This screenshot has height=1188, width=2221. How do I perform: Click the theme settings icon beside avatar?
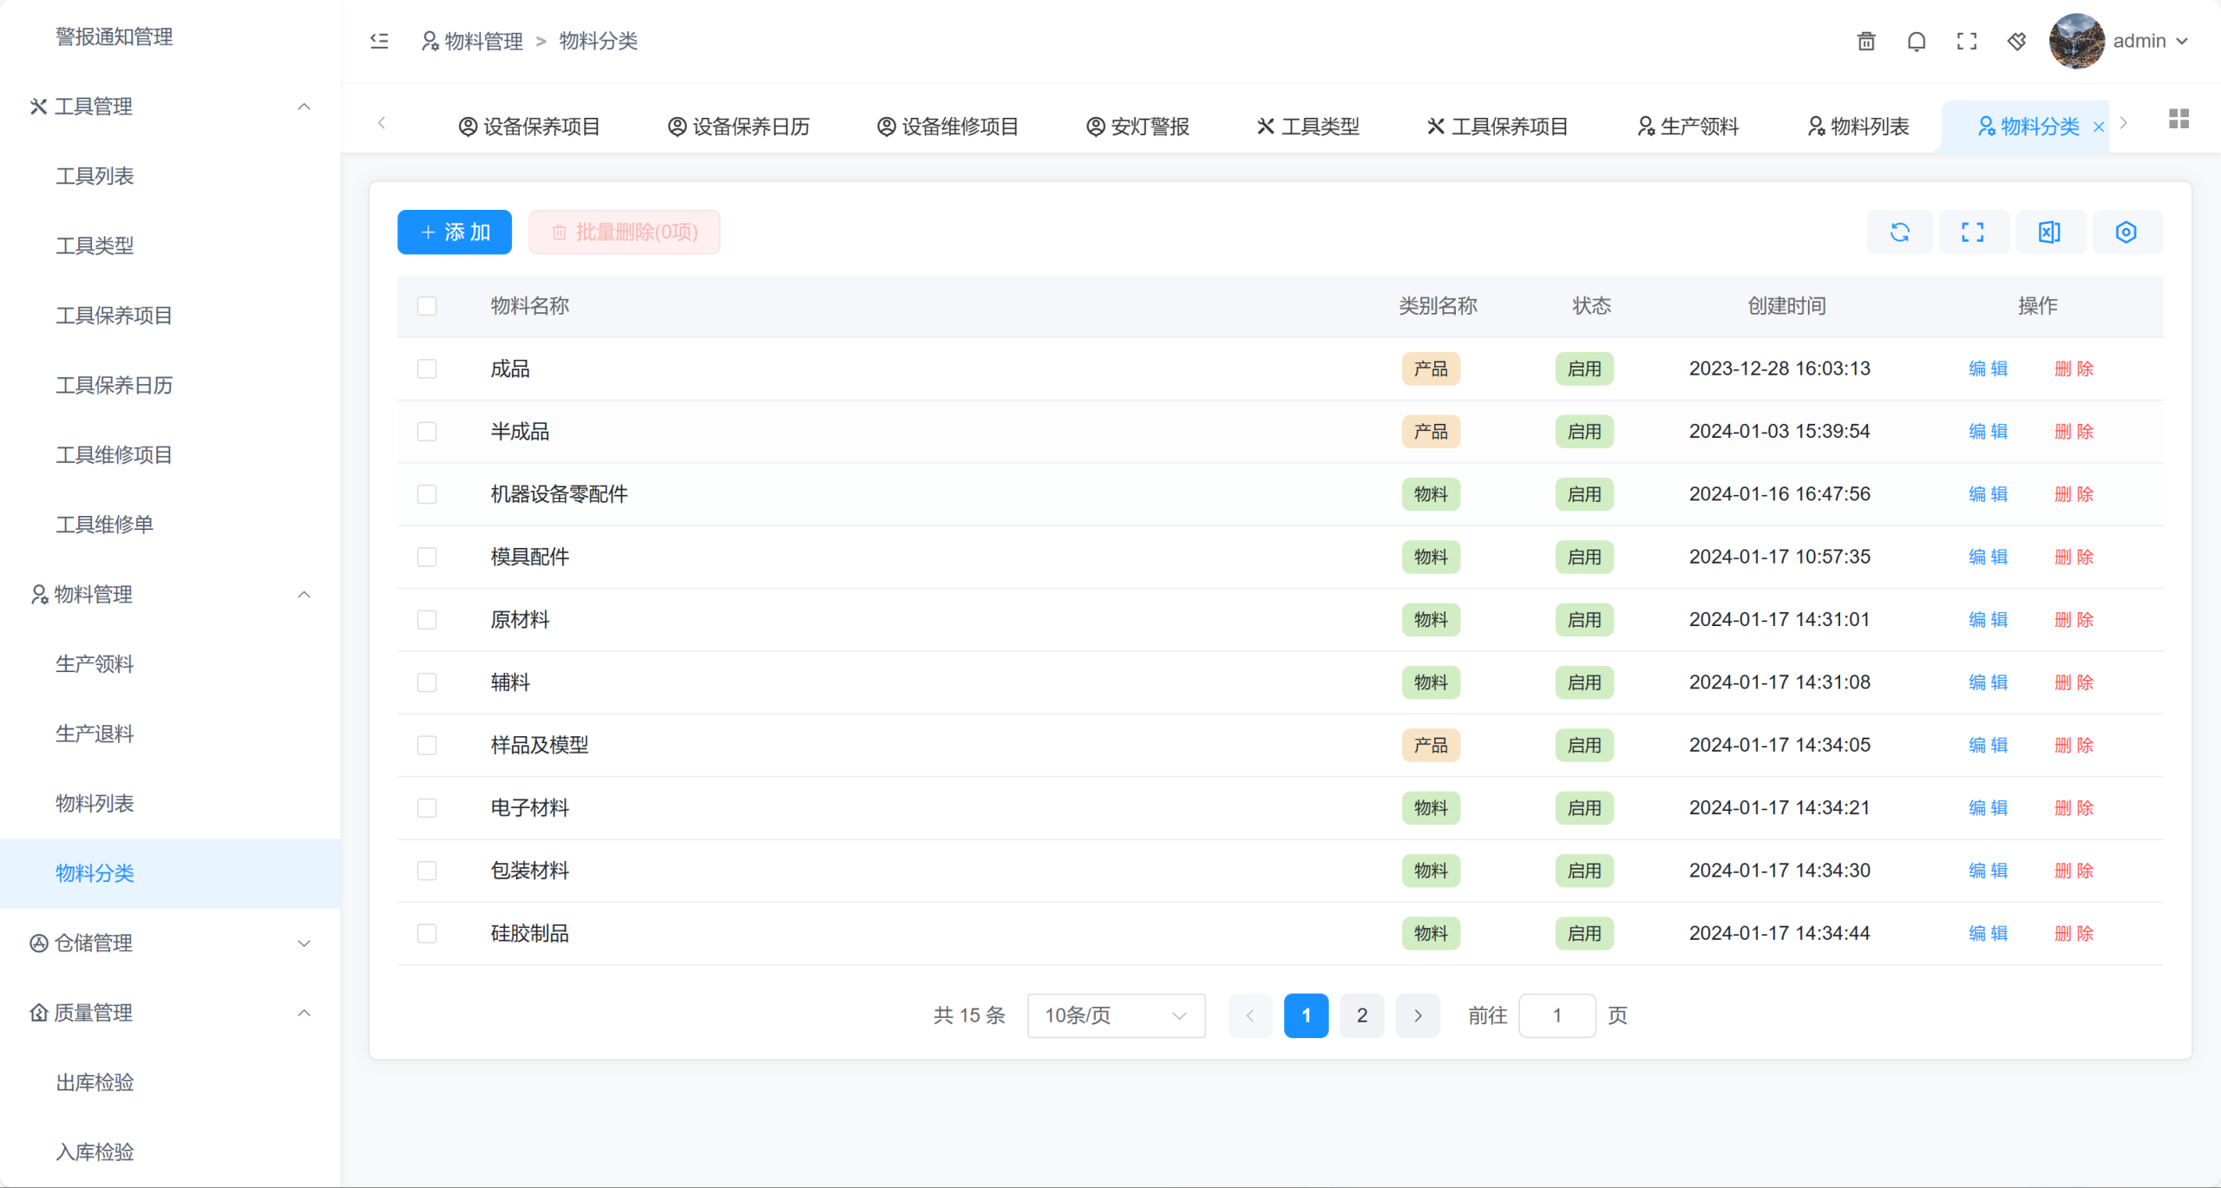(x=2017, y=41)
